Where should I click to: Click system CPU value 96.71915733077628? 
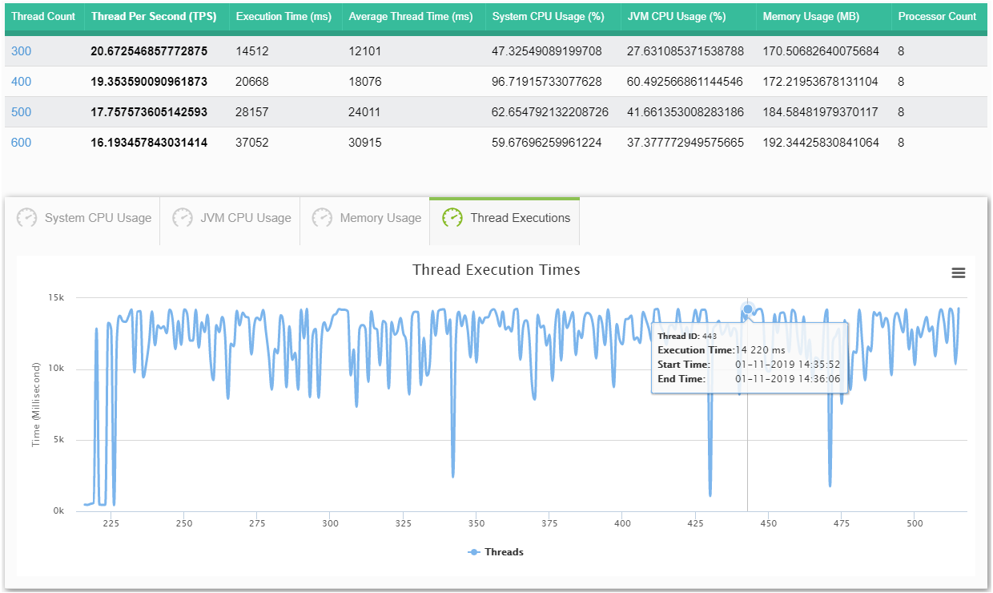[x=547, y=82]
